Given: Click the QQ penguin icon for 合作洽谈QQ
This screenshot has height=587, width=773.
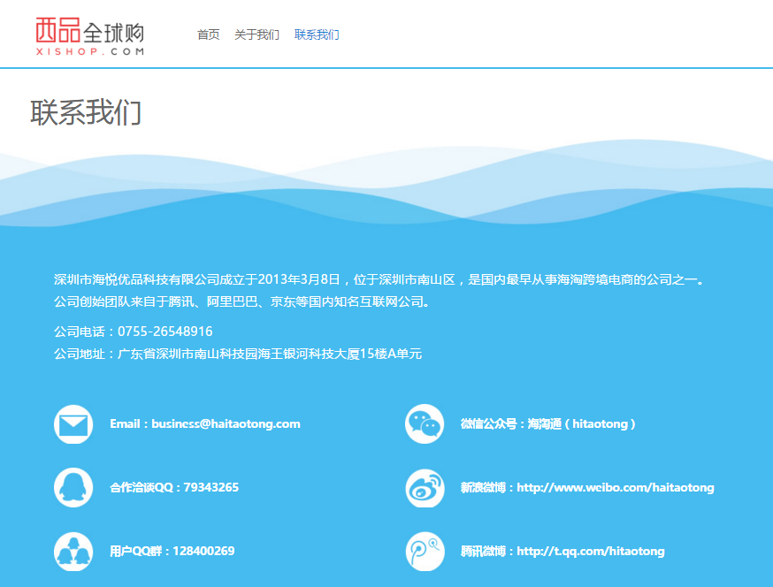Looking at the screenshot, I should click(x=73, y=487).
